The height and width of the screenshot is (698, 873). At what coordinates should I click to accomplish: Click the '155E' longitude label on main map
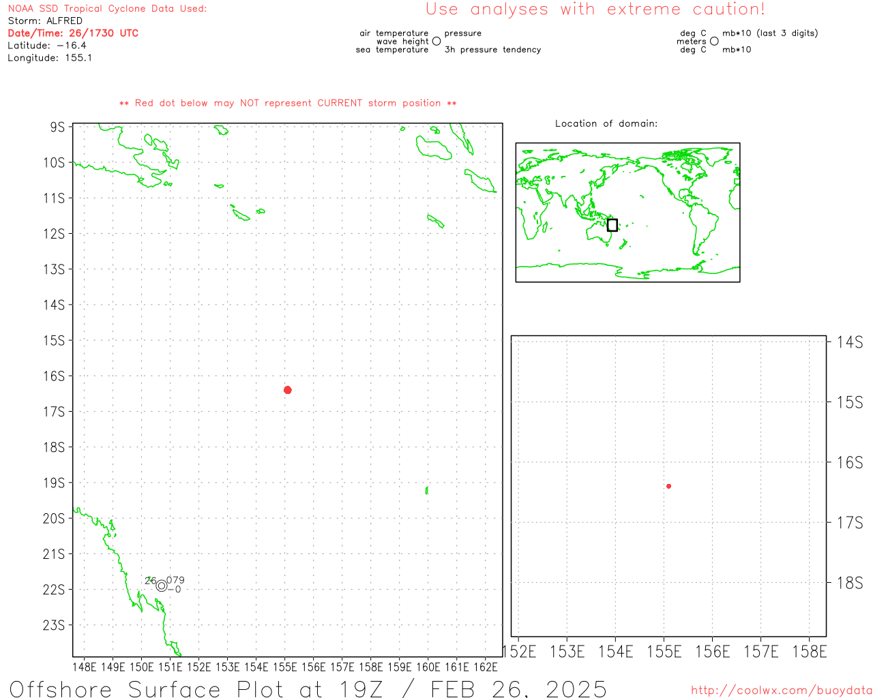point(285,667)
